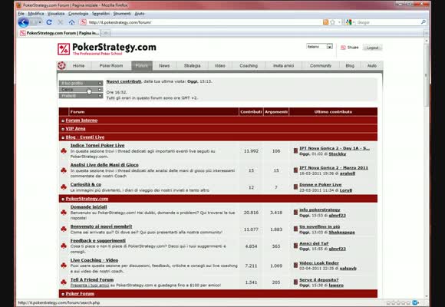Click club icon next to Analisi Live delle Mani
The image size is (445, 307).
64,170
